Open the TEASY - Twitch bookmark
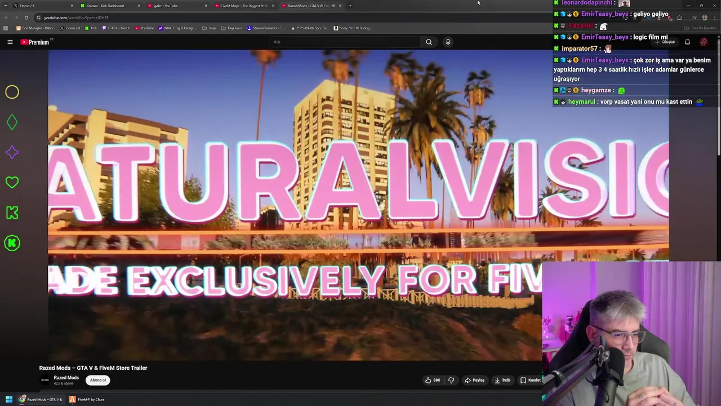This screenshot has width=721, height=406. click(x=116, y=28)
